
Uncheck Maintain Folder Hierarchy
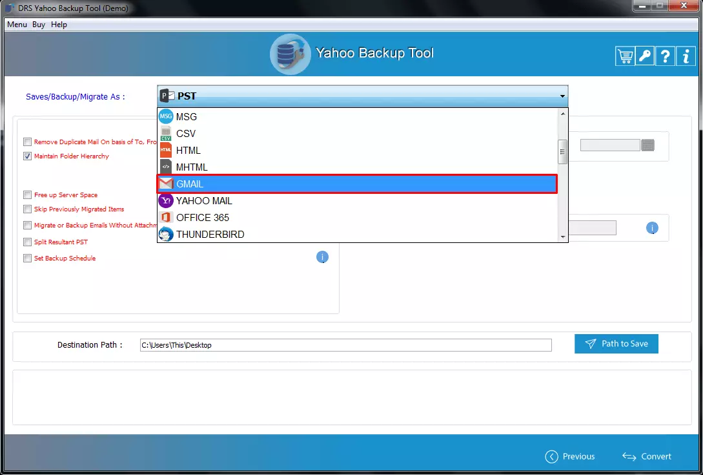tap(27, 156)
